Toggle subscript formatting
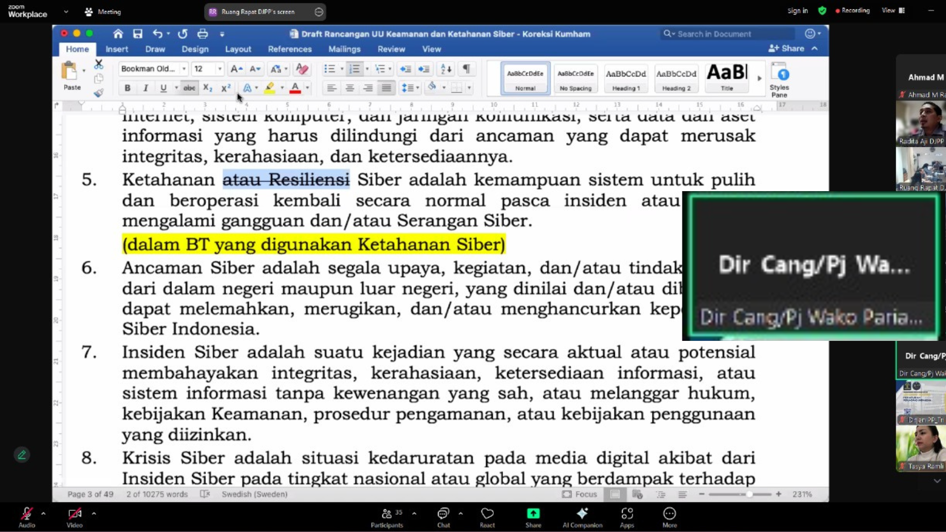Screen dimensions: 946x532 [x=208, y=88]
